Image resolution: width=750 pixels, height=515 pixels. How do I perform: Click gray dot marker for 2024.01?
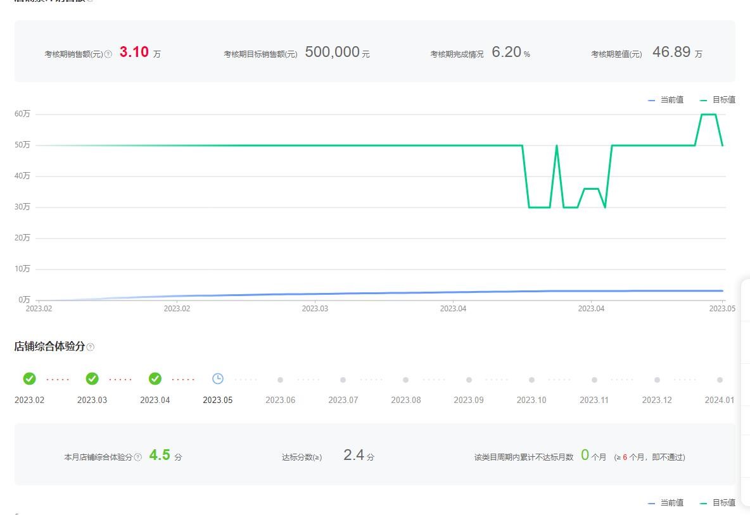[720, 380]
